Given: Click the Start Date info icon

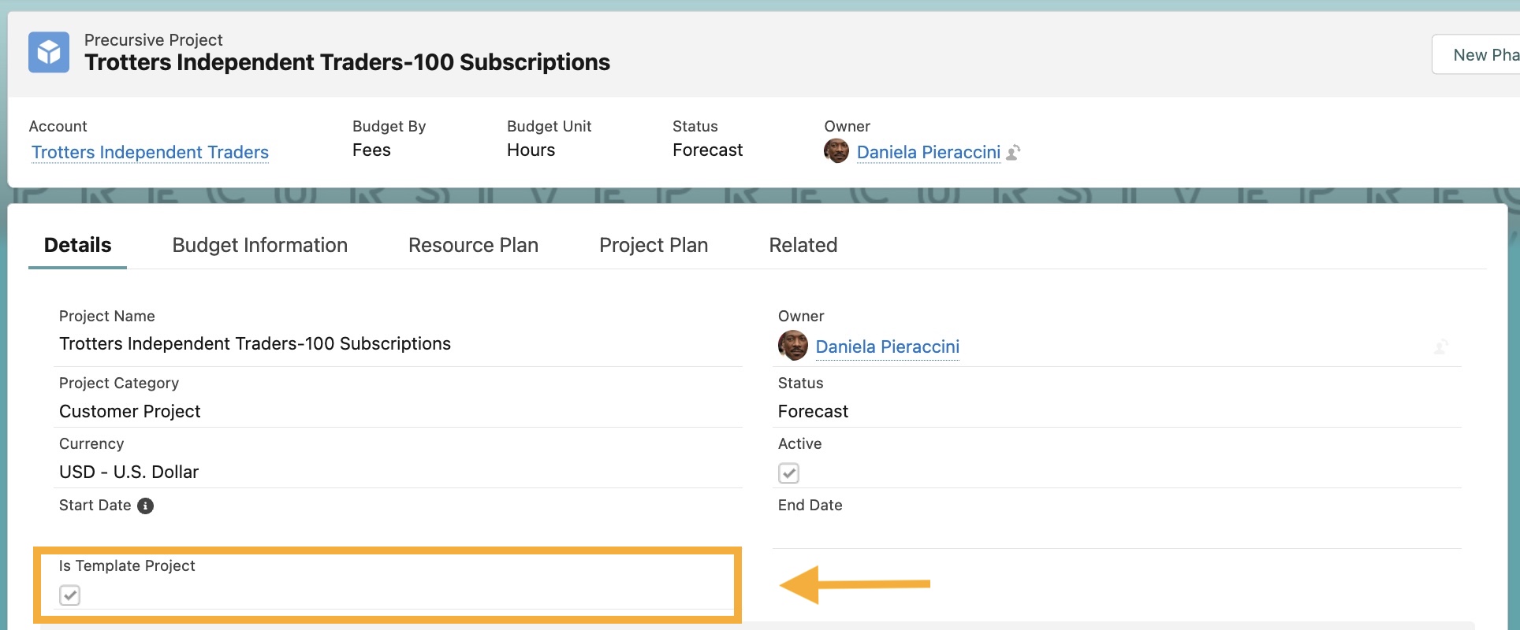Looking at the screenshot, I should coord(146,506).
